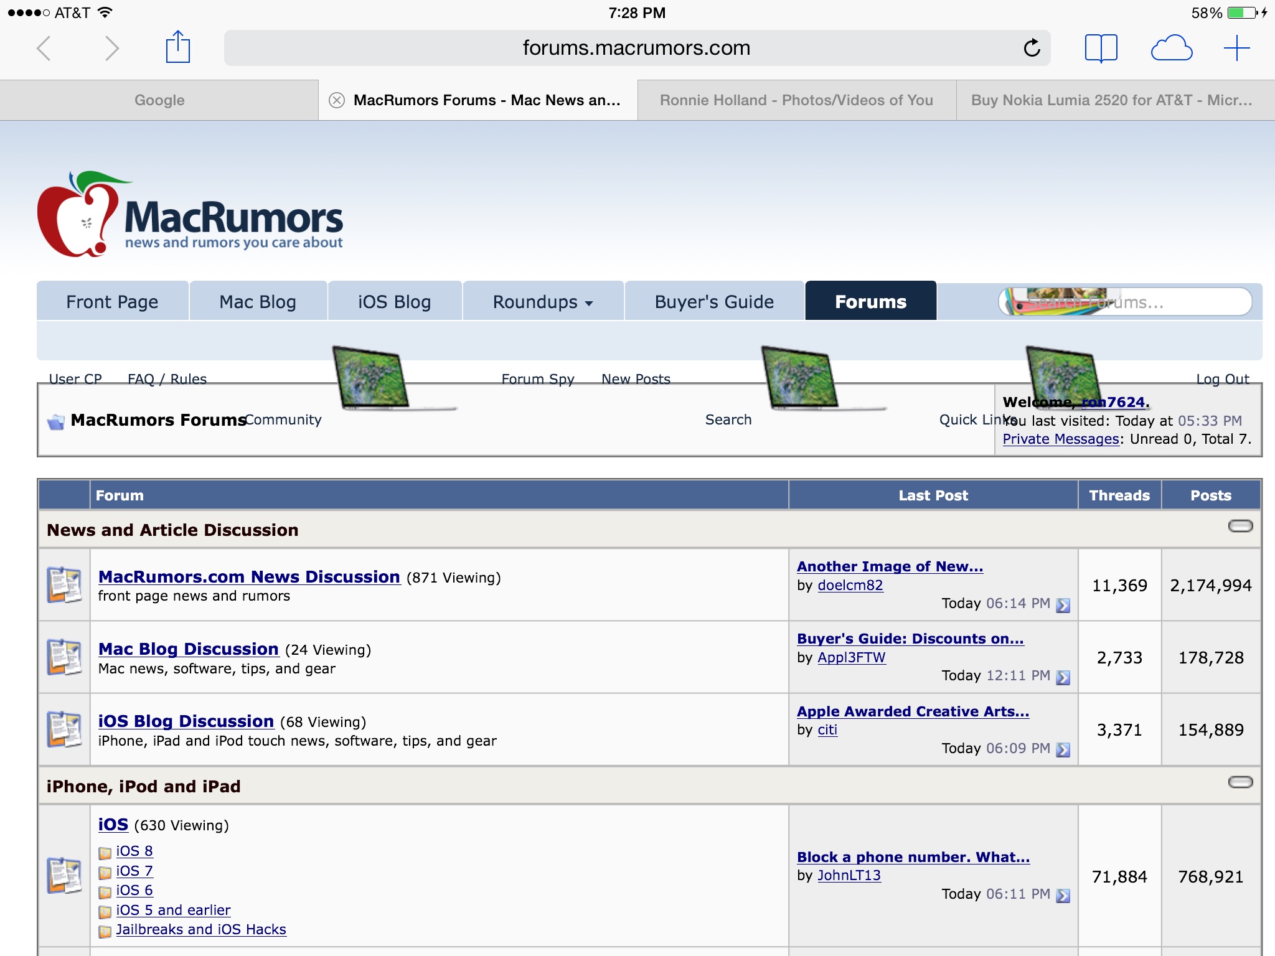
Task: Add a new tab with the plus icon
Action: tap(1236, 48)
